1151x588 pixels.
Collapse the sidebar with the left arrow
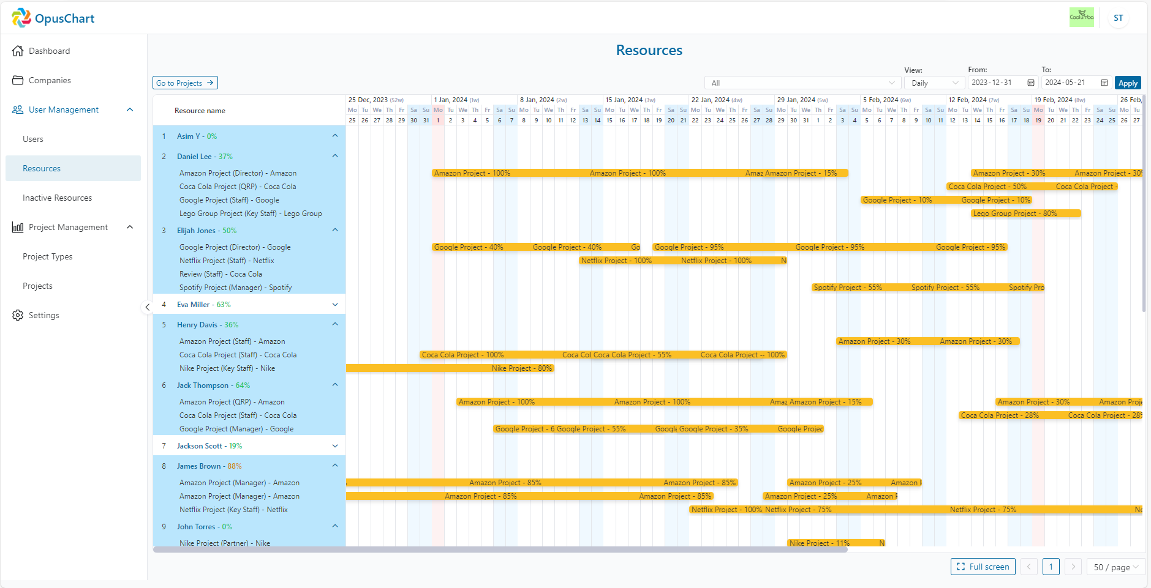148,307
